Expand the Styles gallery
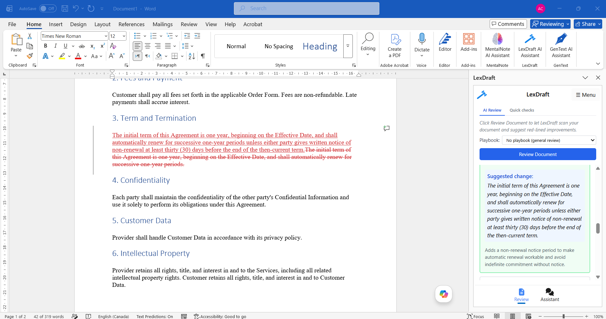 click(x=348, y=46)
